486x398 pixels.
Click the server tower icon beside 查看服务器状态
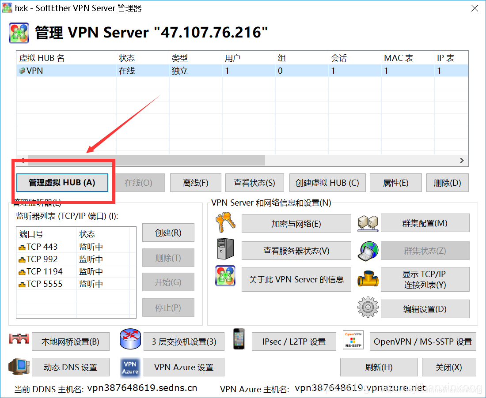click(x=225, y=248)
